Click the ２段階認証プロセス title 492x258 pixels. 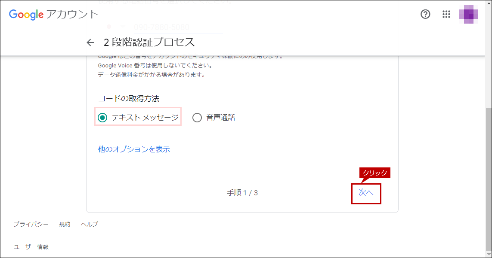click(149, 42)
